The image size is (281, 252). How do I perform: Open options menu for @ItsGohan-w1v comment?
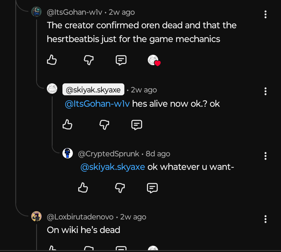(x=265, y=14)
